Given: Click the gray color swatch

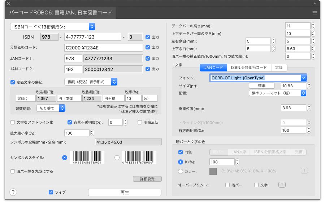Looking at the screenshot, I should 213,171.
